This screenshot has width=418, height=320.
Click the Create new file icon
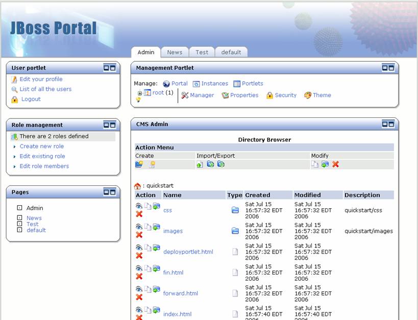[152, 164]
